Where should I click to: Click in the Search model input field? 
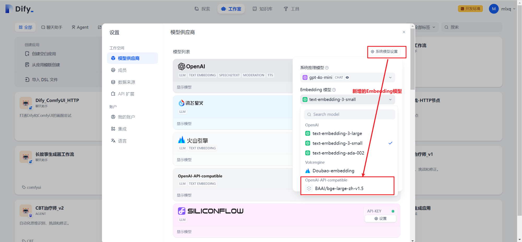349,114
